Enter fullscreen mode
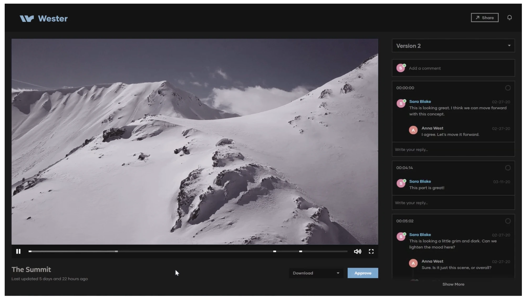 [371, 251]
